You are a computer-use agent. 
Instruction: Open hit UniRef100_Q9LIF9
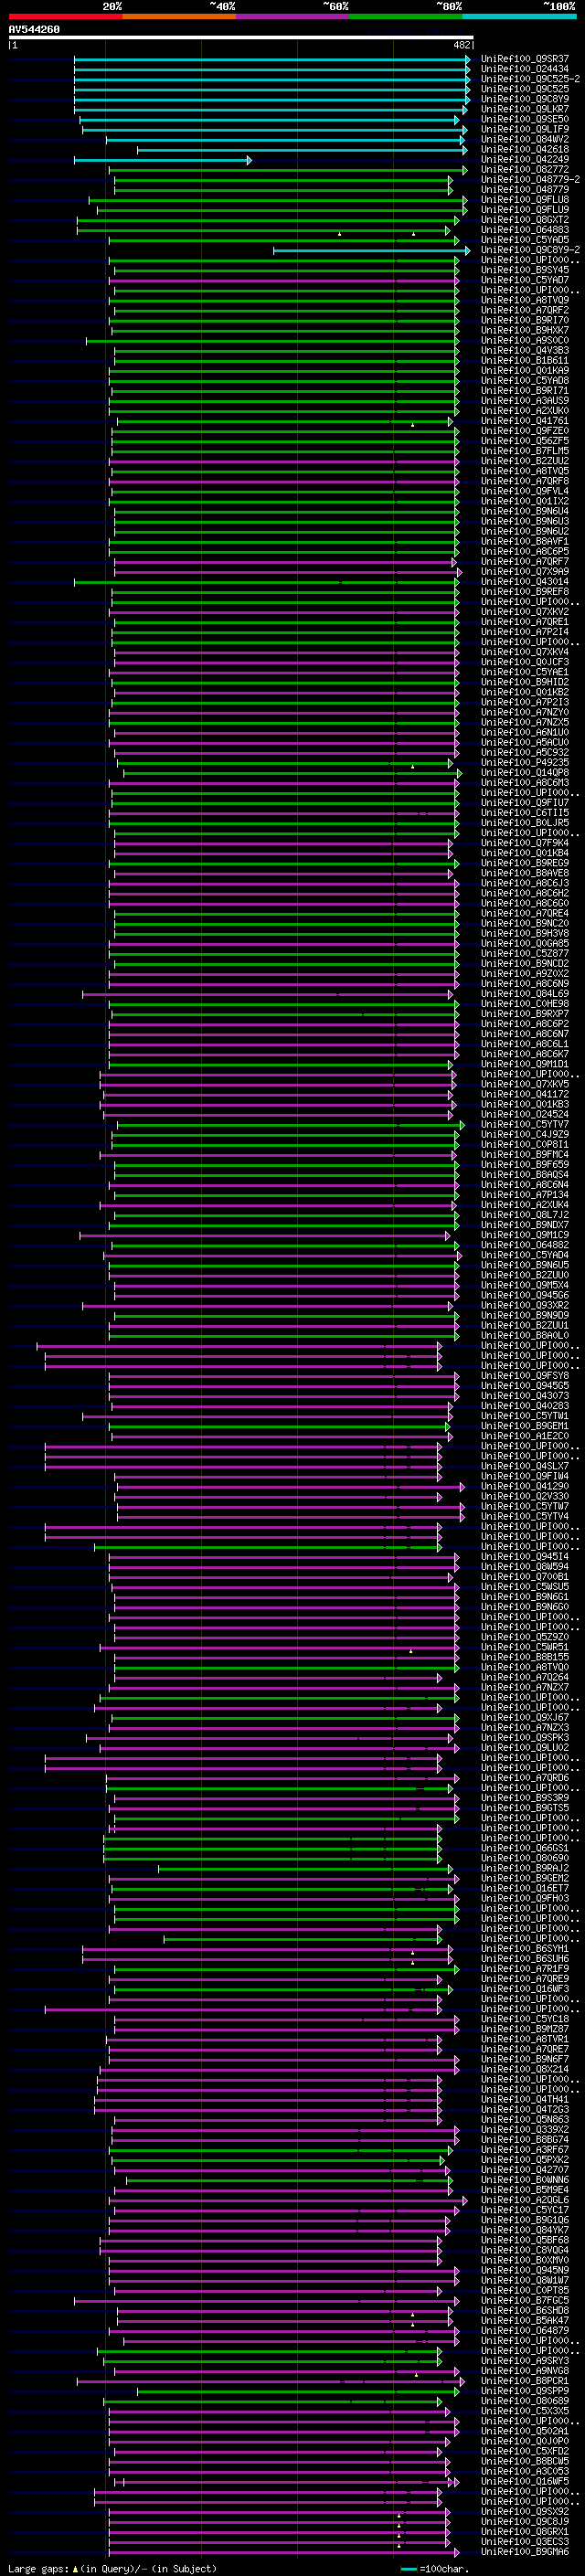coord(525,129)
